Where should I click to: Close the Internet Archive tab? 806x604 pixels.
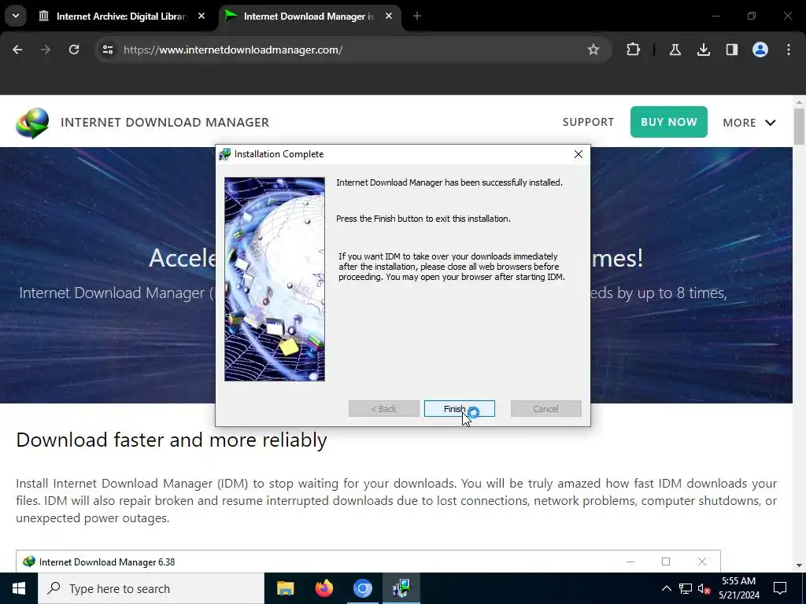[x=201, y=17]
